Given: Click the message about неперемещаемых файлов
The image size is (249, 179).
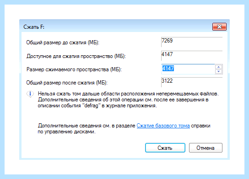Looking at the screenshot, I should click(128, 100).
